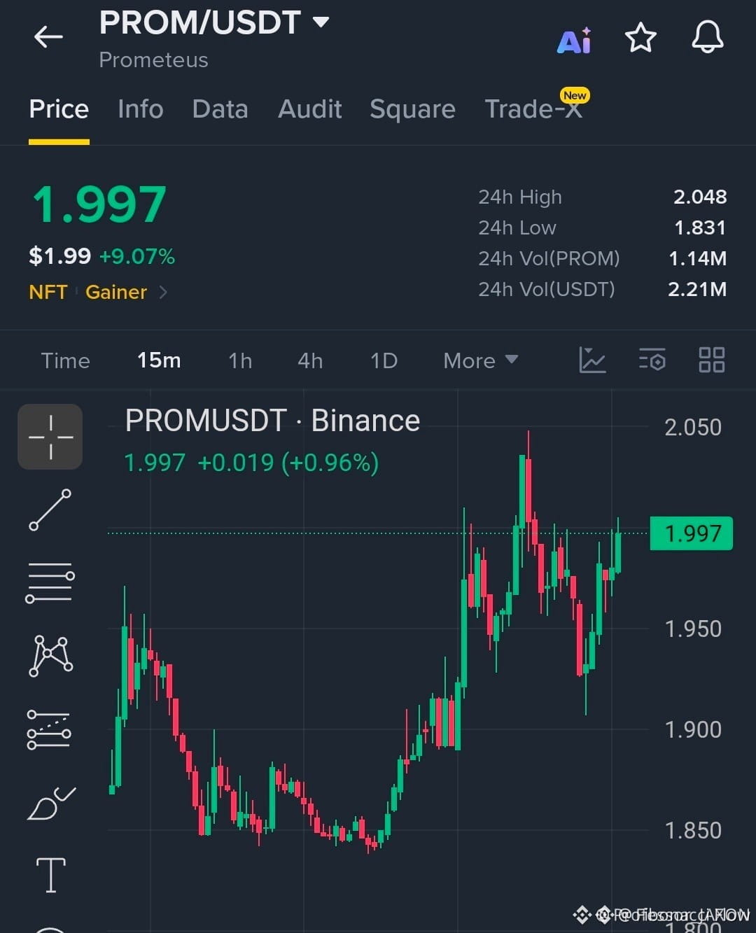Open the AI assistant icon

coord(574,41)
